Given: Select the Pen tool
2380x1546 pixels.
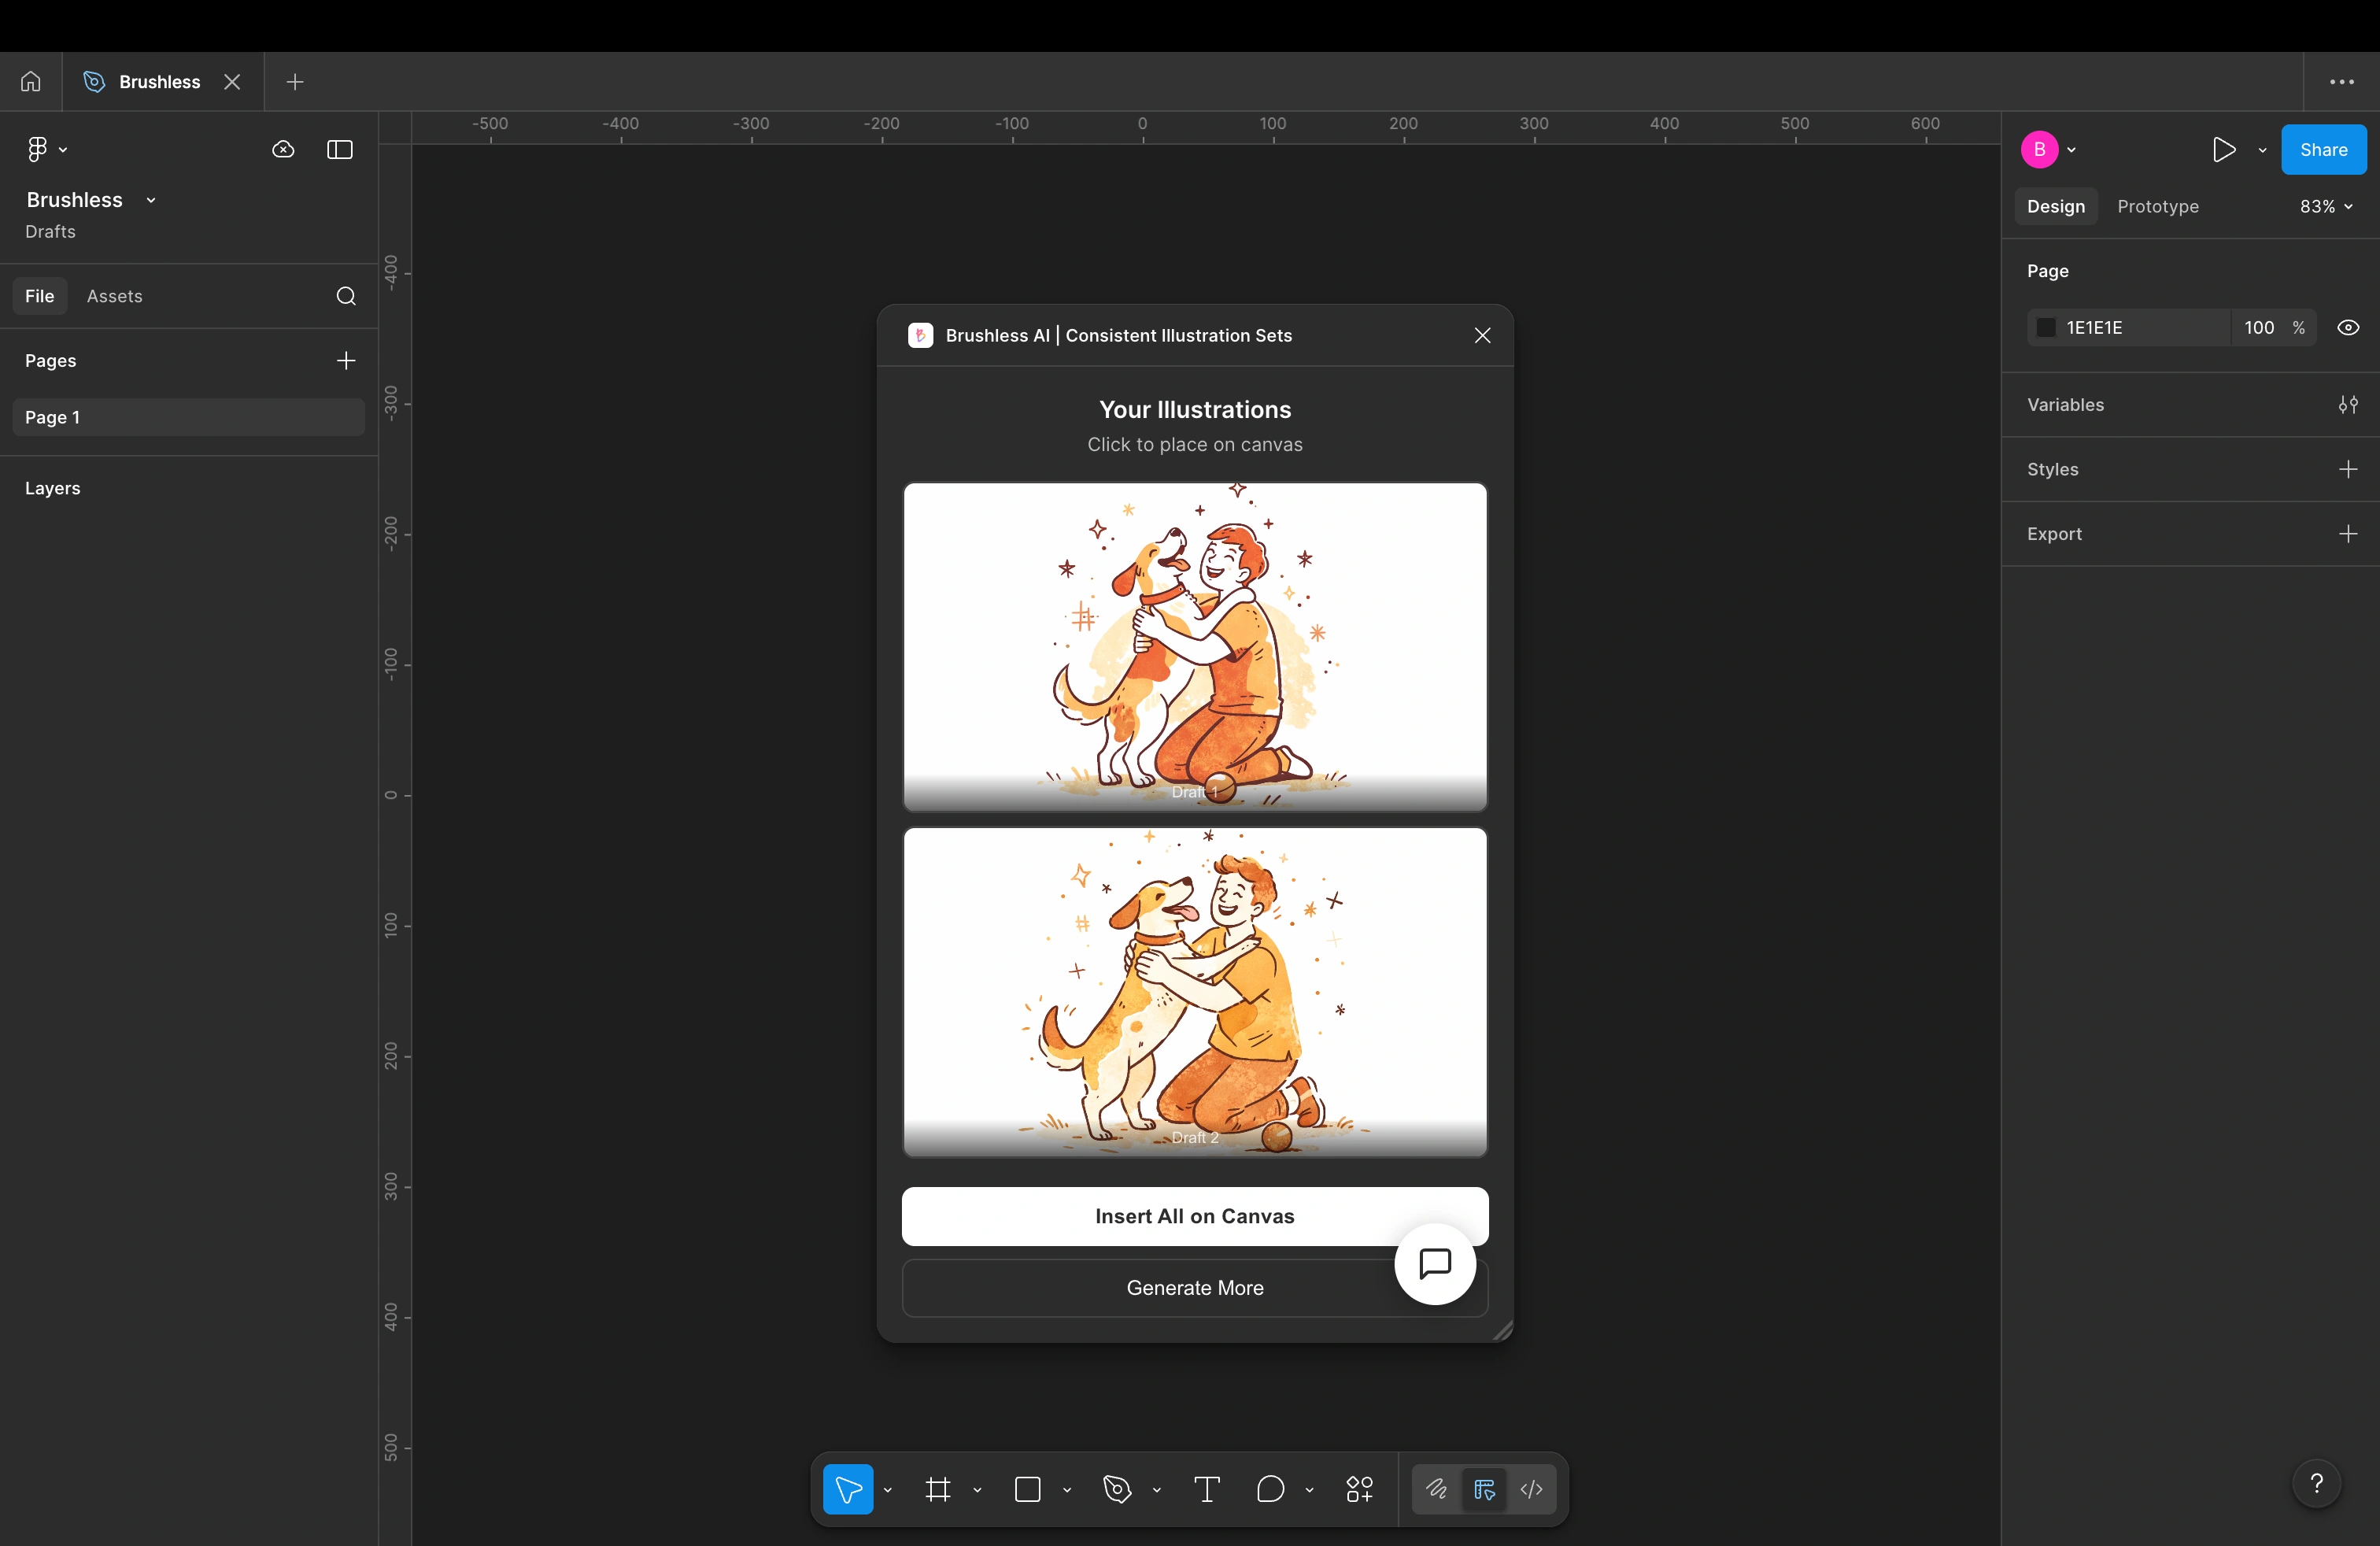Looking at the screenshot, I should point(1117,1489).
